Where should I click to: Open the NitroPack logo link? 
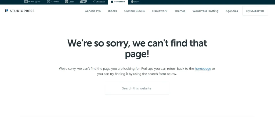pos(99,2)
